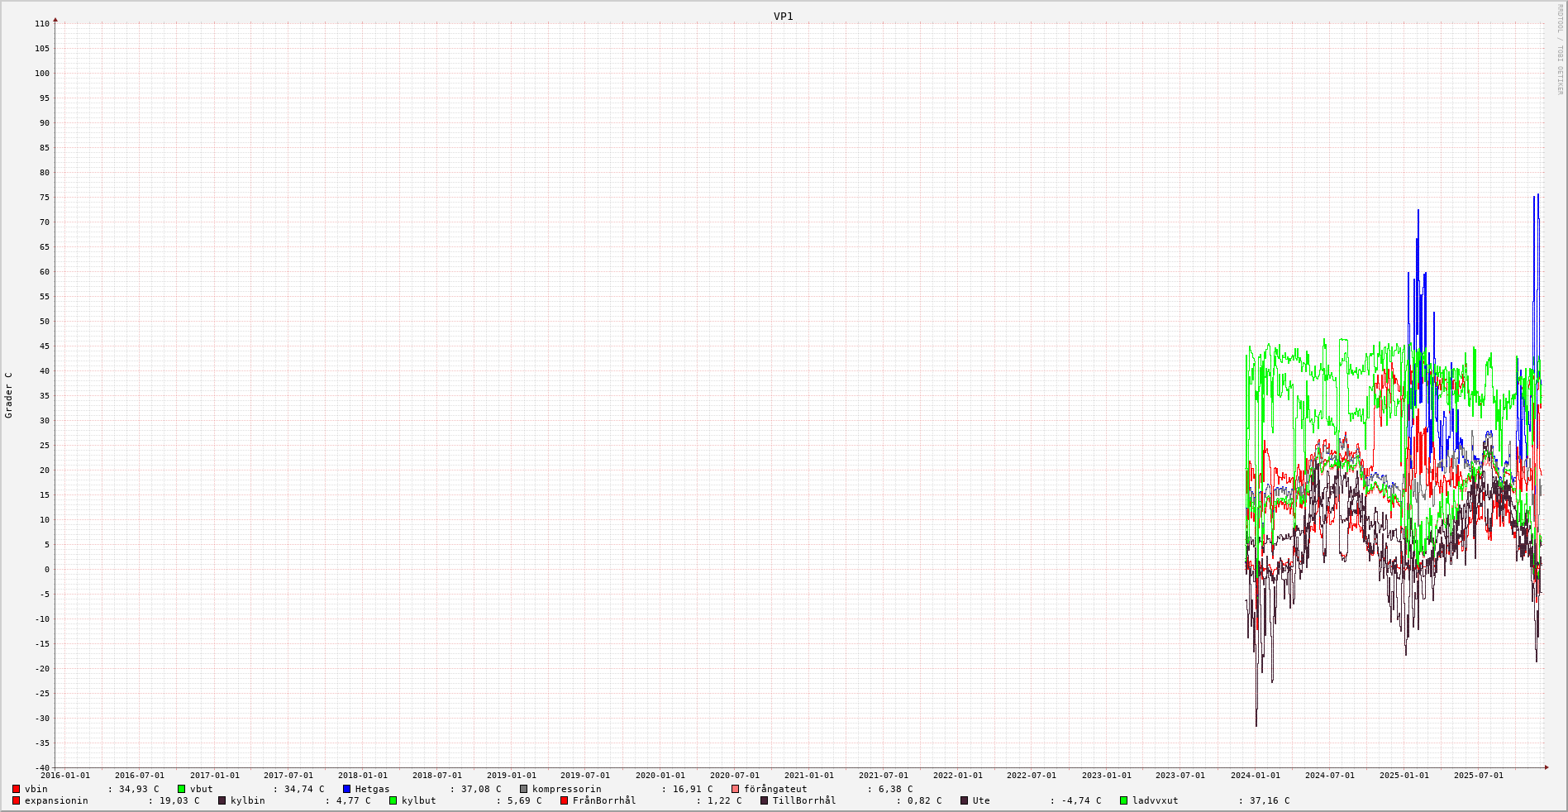This screenshot has width=1568, height=812.
Task: Select the green ladvvxut legend swatch
Action: coord(1124,800)
